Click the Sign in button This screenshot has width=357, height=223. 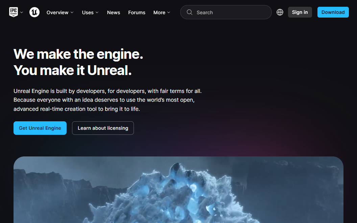pos(300,12)
